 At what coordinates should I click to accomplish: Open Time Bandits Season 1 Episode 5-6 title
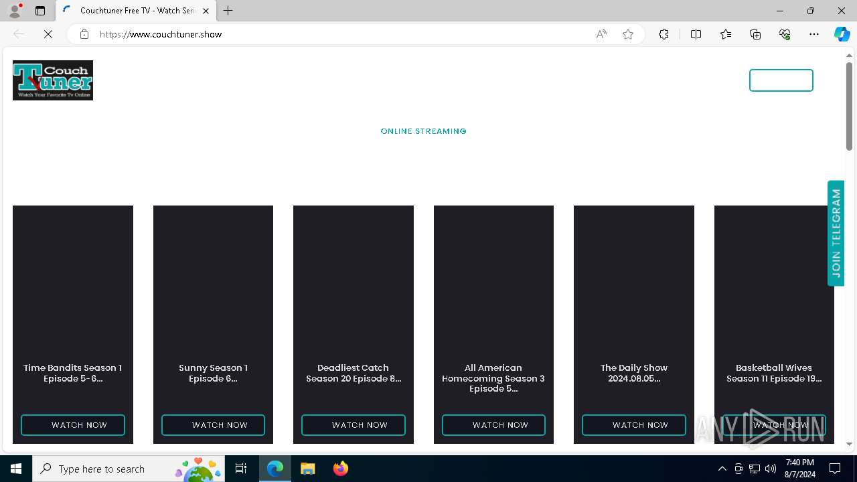73,373
